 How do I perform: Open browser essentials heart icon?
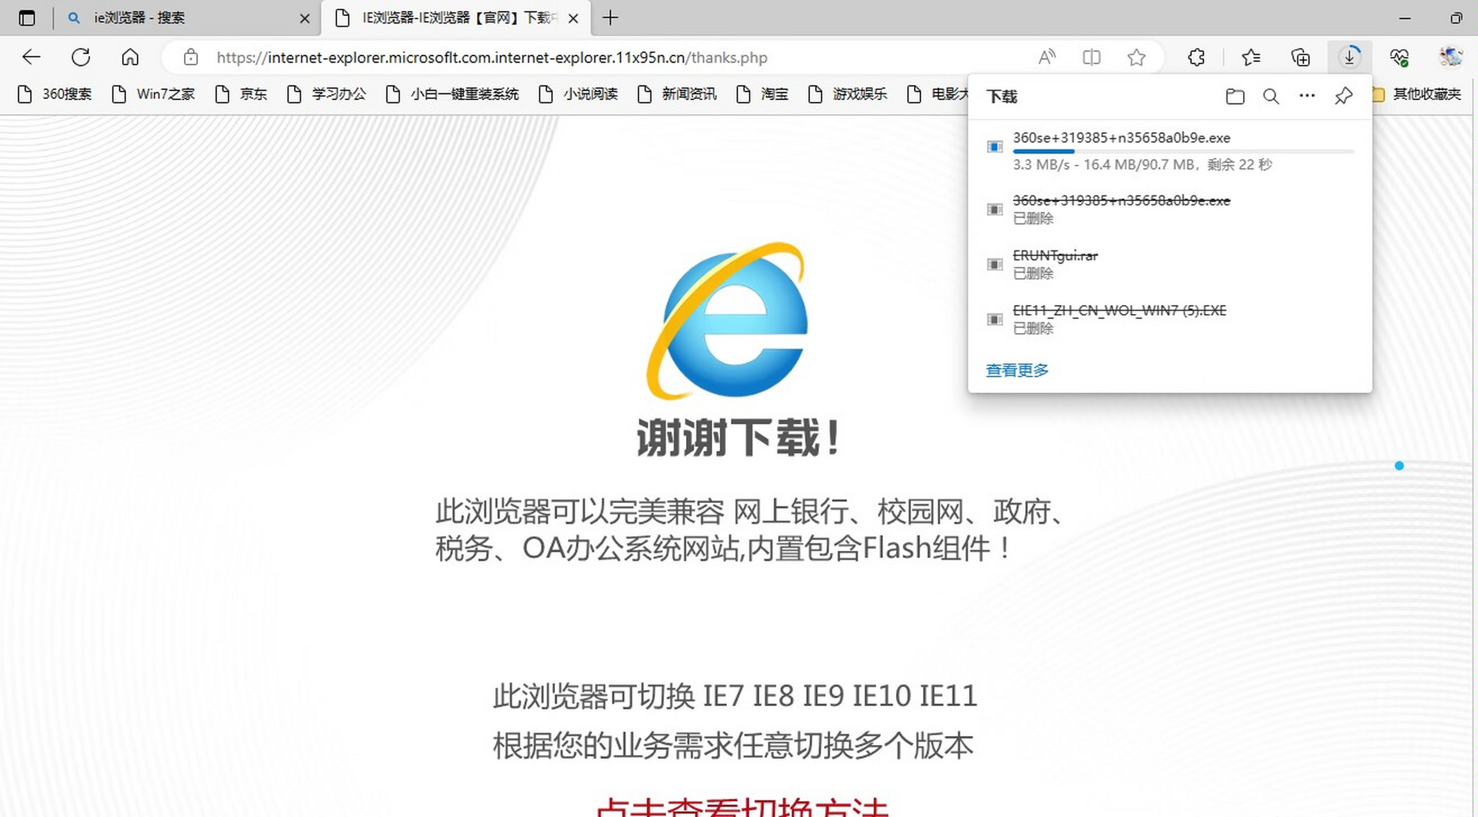click(1399, 57)
